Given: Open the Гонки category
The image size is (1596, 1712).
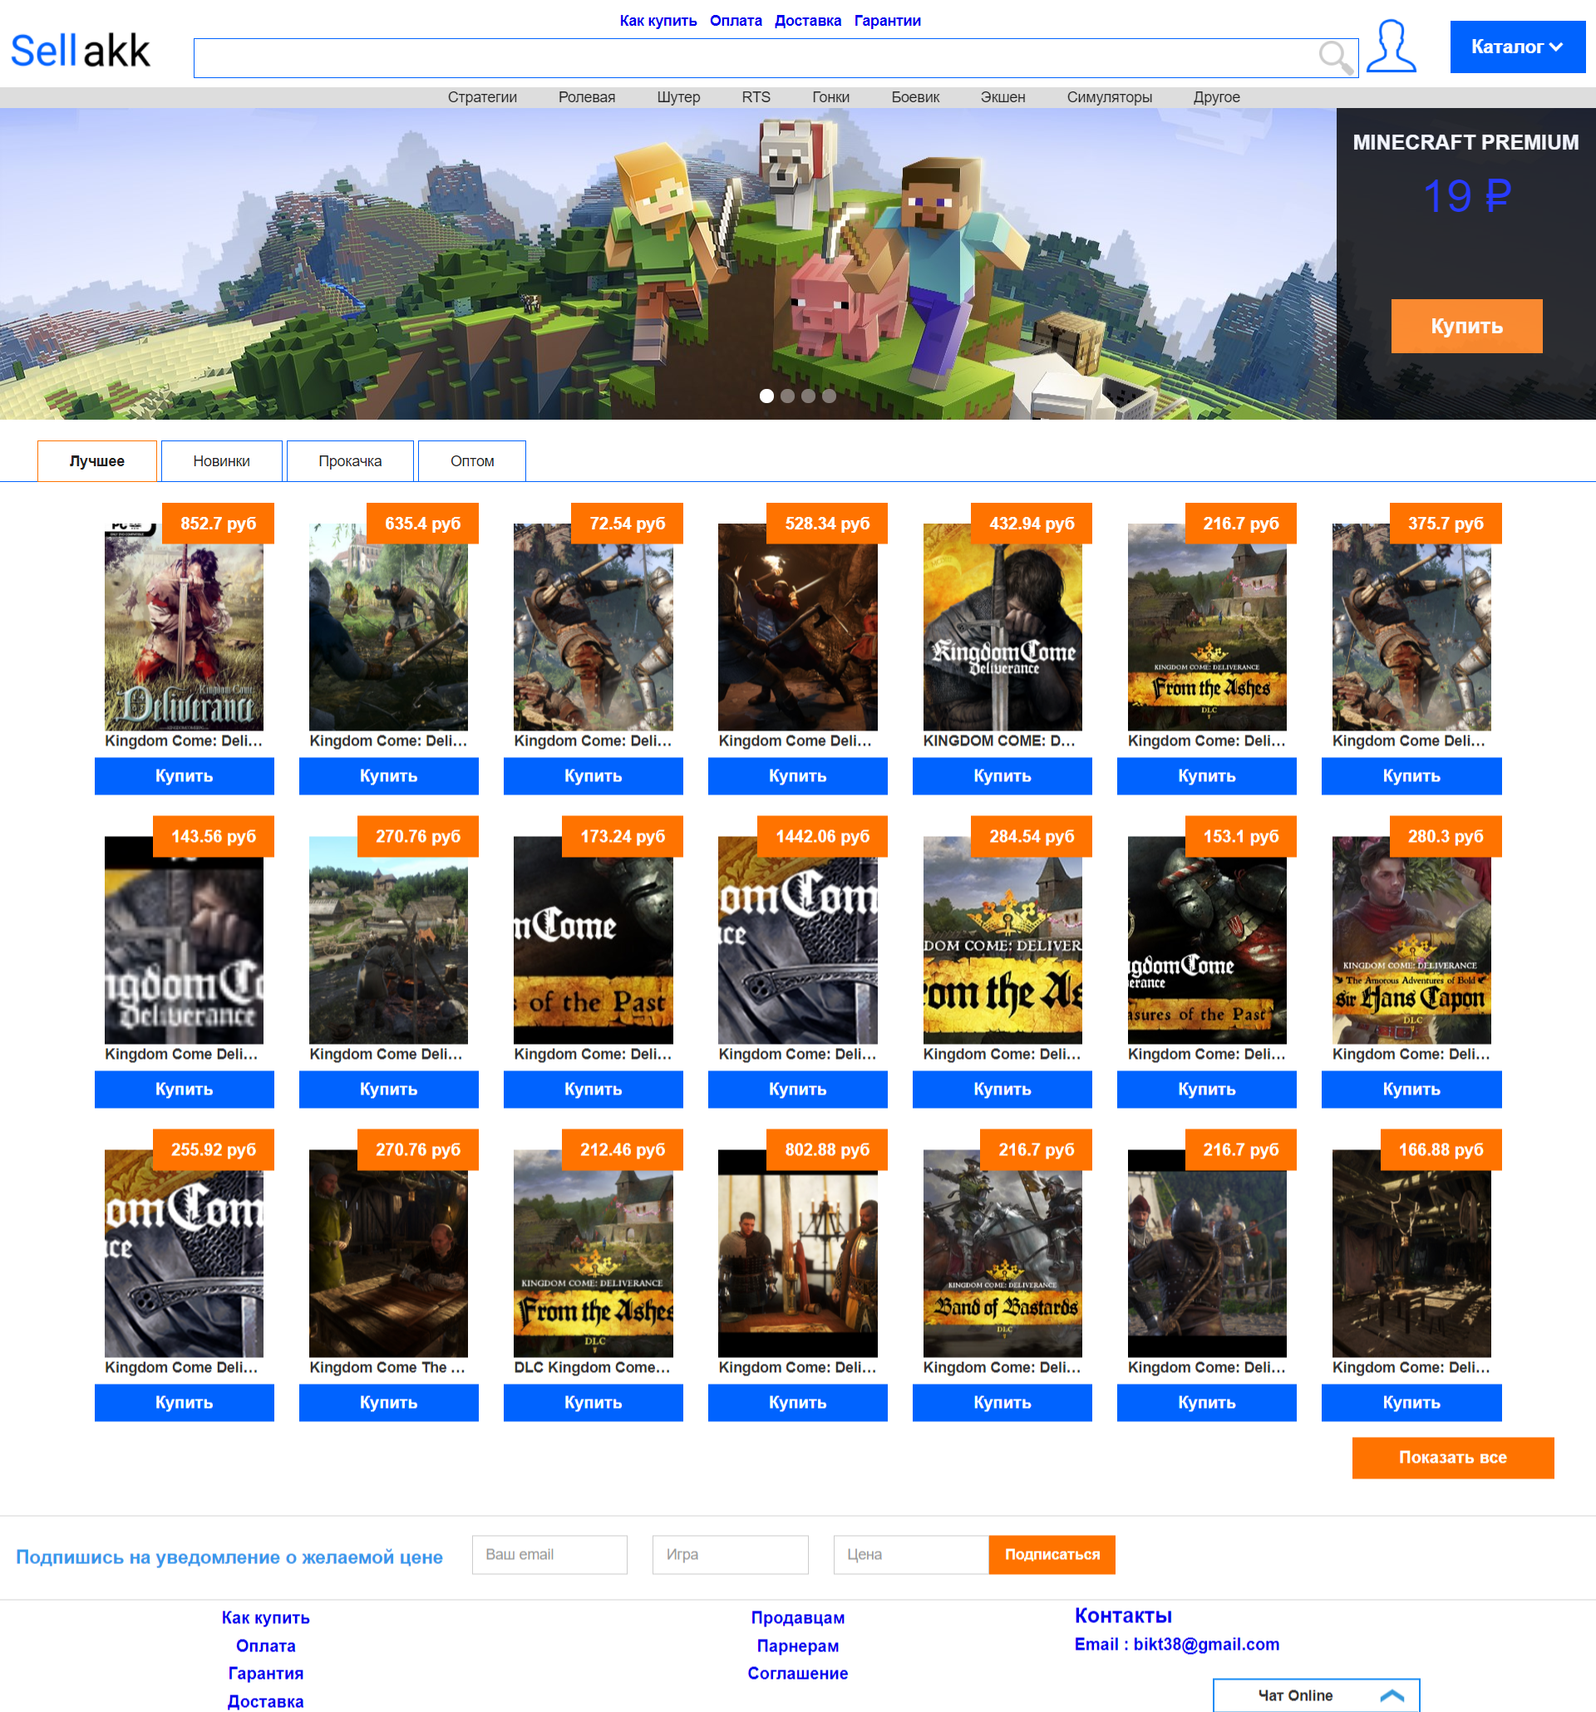Looking at the screenshot, I should (x=831, y=97).
